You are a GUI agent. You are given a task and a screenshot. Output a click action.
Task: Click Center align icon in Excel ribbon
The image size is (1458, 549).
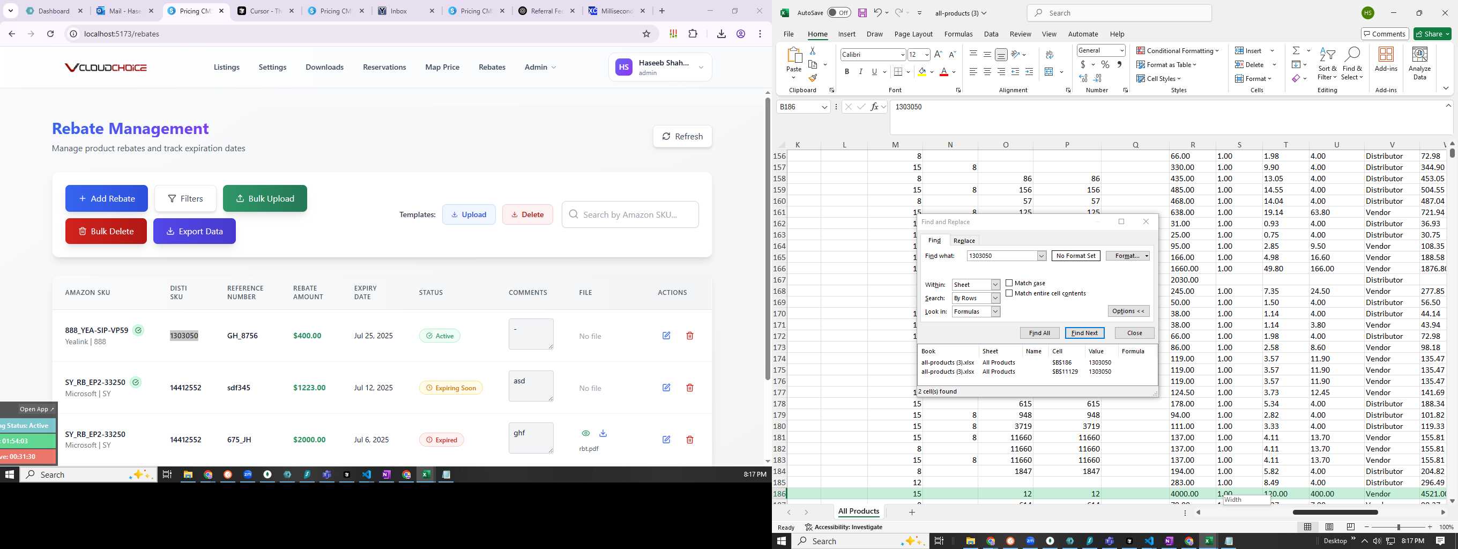[987, 72]
